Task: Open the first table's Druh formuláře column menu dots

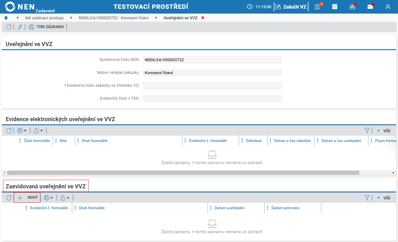Action: 79,141
